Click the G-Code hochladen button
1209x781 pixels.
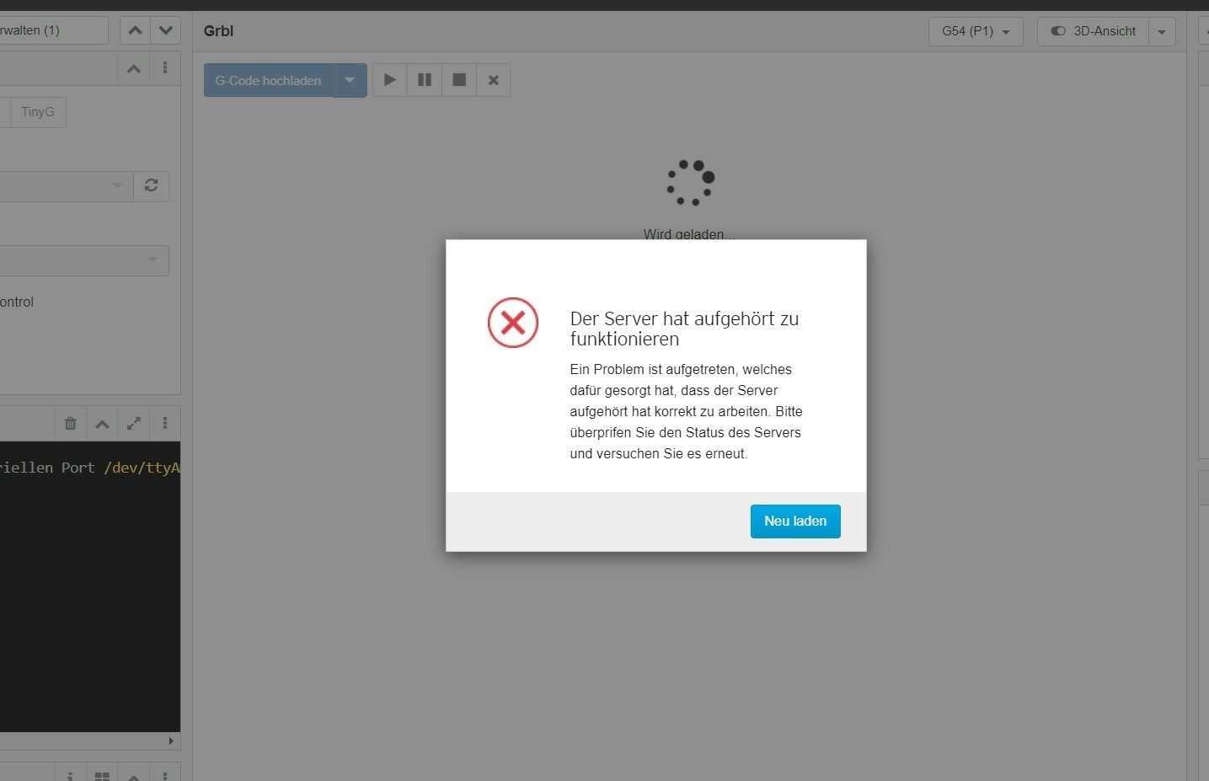click(268, 81)
